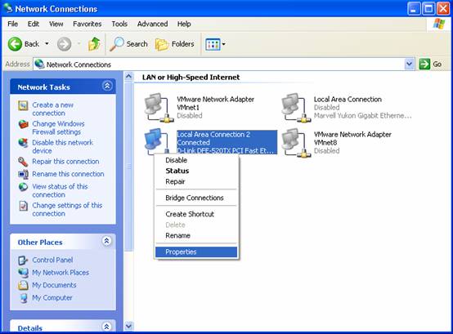The height and width of the screenshot is (334, 453).
Task: Click the Windows flag logo
Action: (438, 24)
